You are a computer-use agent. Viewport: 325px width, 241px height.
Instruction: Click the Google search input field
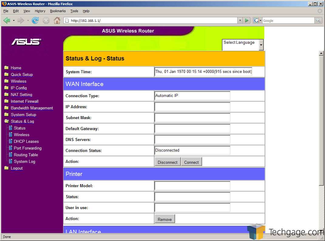[x=288, y=20]
